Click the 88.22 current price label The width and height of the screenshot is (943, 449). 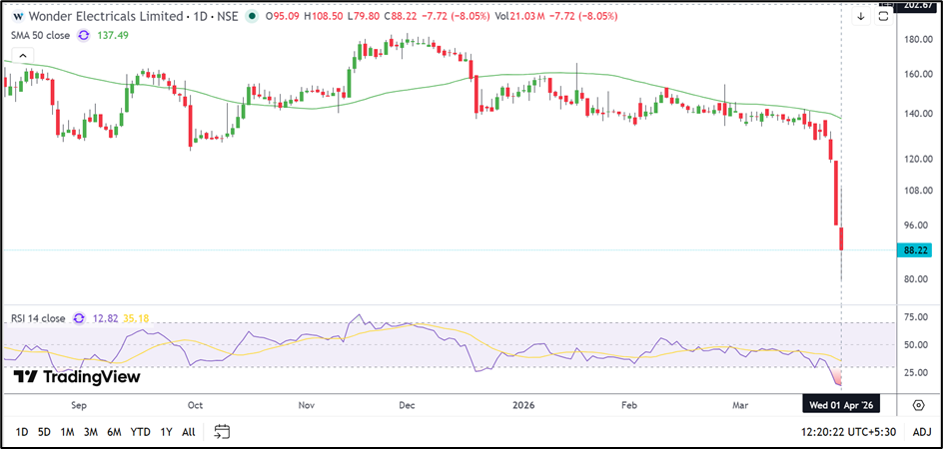pyautogui.click(x=915, y=250)
